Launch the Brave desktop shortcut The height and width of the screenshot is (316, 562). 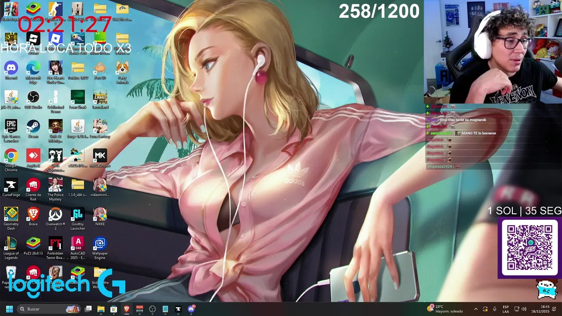33,217
